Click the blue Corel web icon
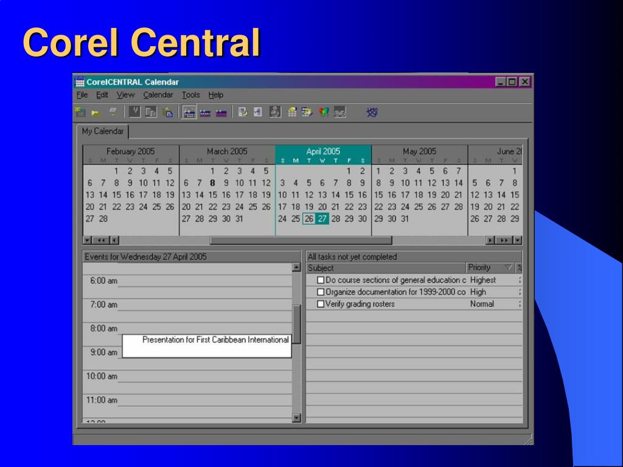This screenshot has height=467, width=623. [372, 112]
